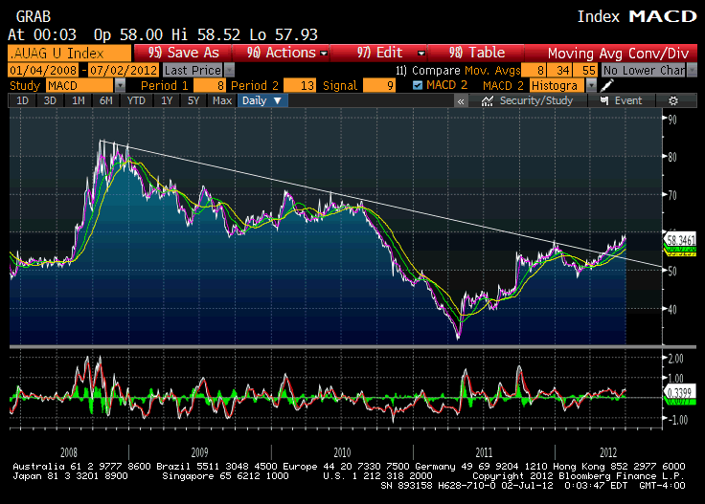Viewport: 705px width, 504px height.
Task: Expand the Study MACD dropdown arrow
Action: coord(120,85)
